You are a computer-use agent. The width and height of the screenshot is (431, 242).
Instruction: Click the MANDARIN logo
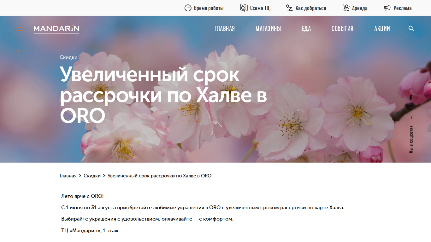[x=56, y=29]
